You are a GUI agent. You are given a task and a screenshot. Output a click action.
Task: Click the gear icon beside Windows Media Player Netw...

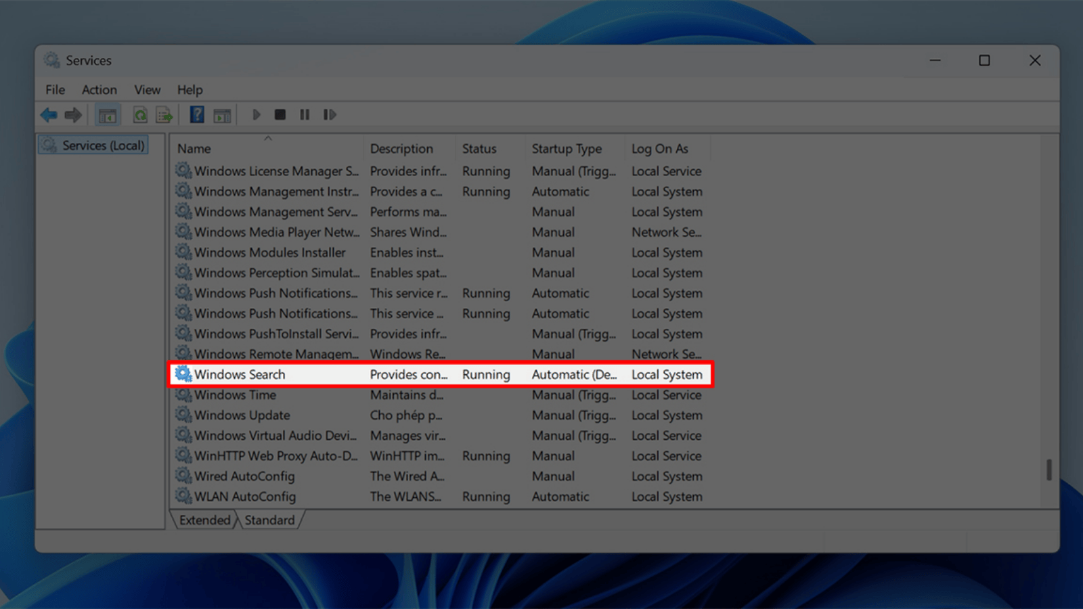[x=183, y=231]
